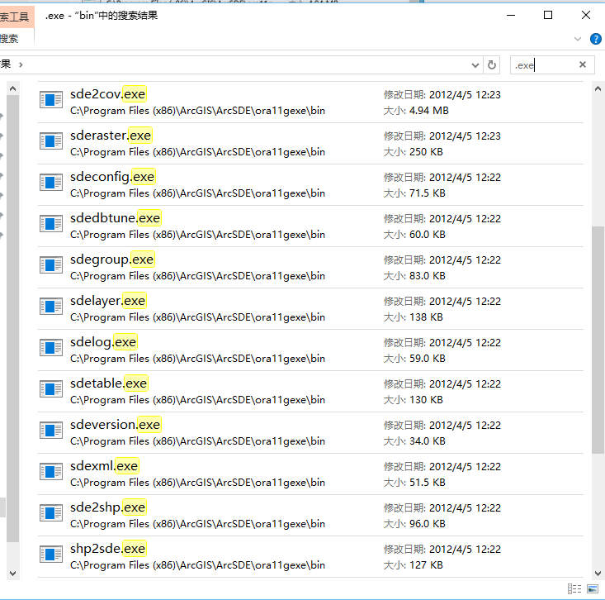Expand the breadcrumb arrow after 果
Viewport: 605px width, 600px height.
point(21,65)
